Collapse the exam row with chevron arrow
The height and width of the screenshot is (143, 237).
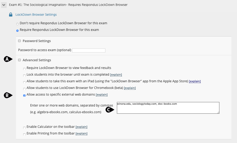tap(4, 5)
